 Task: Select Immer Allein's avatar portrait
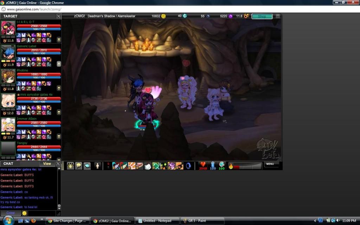pyautogui.click(x=8, y=125)
